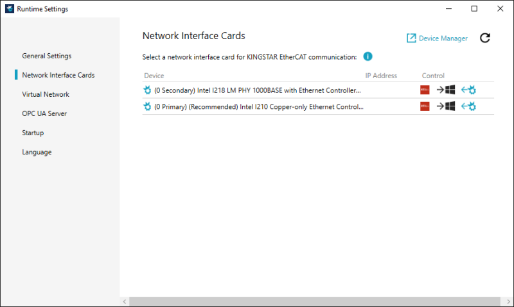Open the Device Manager link
Viewport: 514px width, 307px height.
click(437, 38)
